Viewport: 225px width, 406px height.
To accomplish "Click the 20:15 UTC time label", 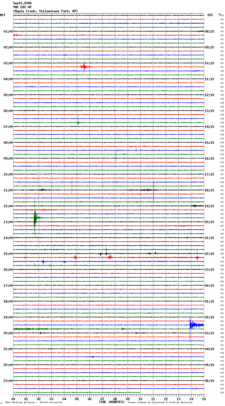I will point(209,222).
